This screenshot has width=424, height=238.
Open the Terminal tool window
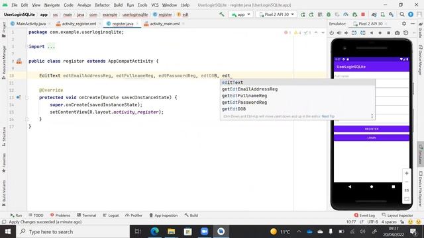[87, 216]
